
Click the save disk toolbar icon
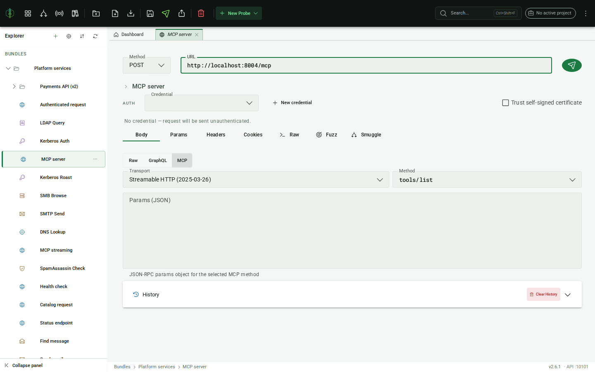(x=150, y=13)
